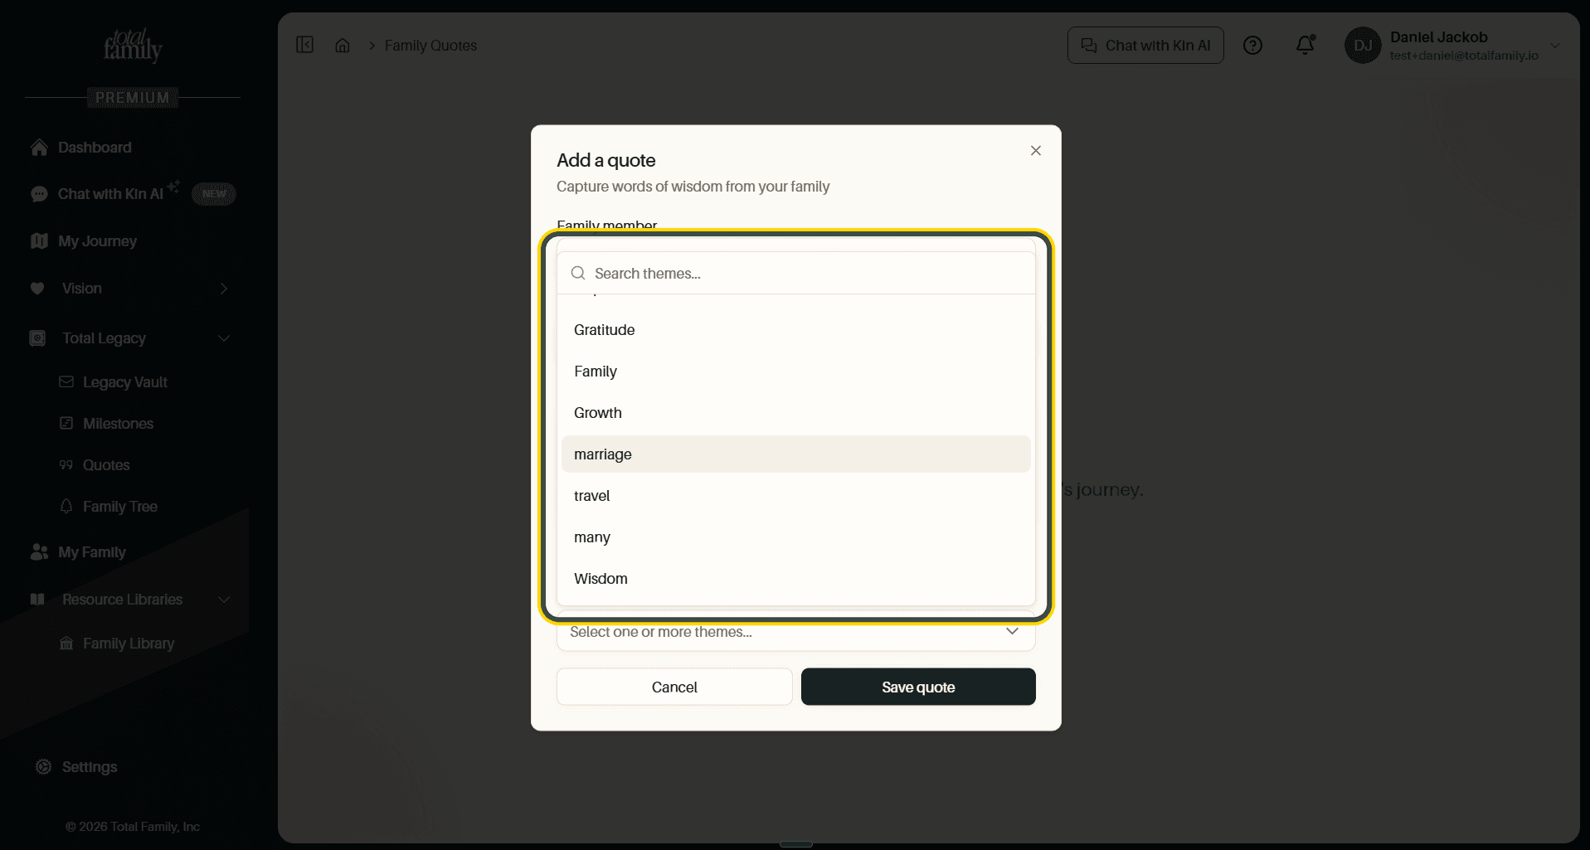Image resolution: width=1590 pixels, height=850 pixels.
Task: Open Milestones page
Action: [118, 424]
